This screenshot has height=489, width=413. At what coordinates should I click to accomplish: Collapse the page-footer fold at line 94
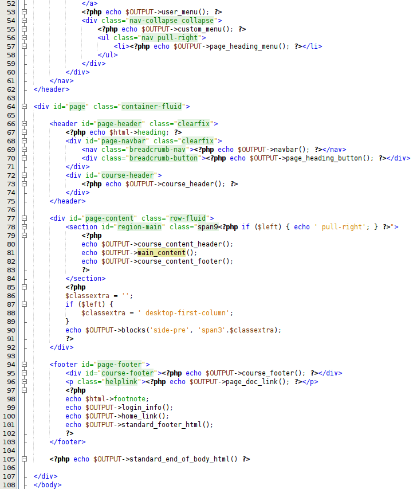[24, 365]
